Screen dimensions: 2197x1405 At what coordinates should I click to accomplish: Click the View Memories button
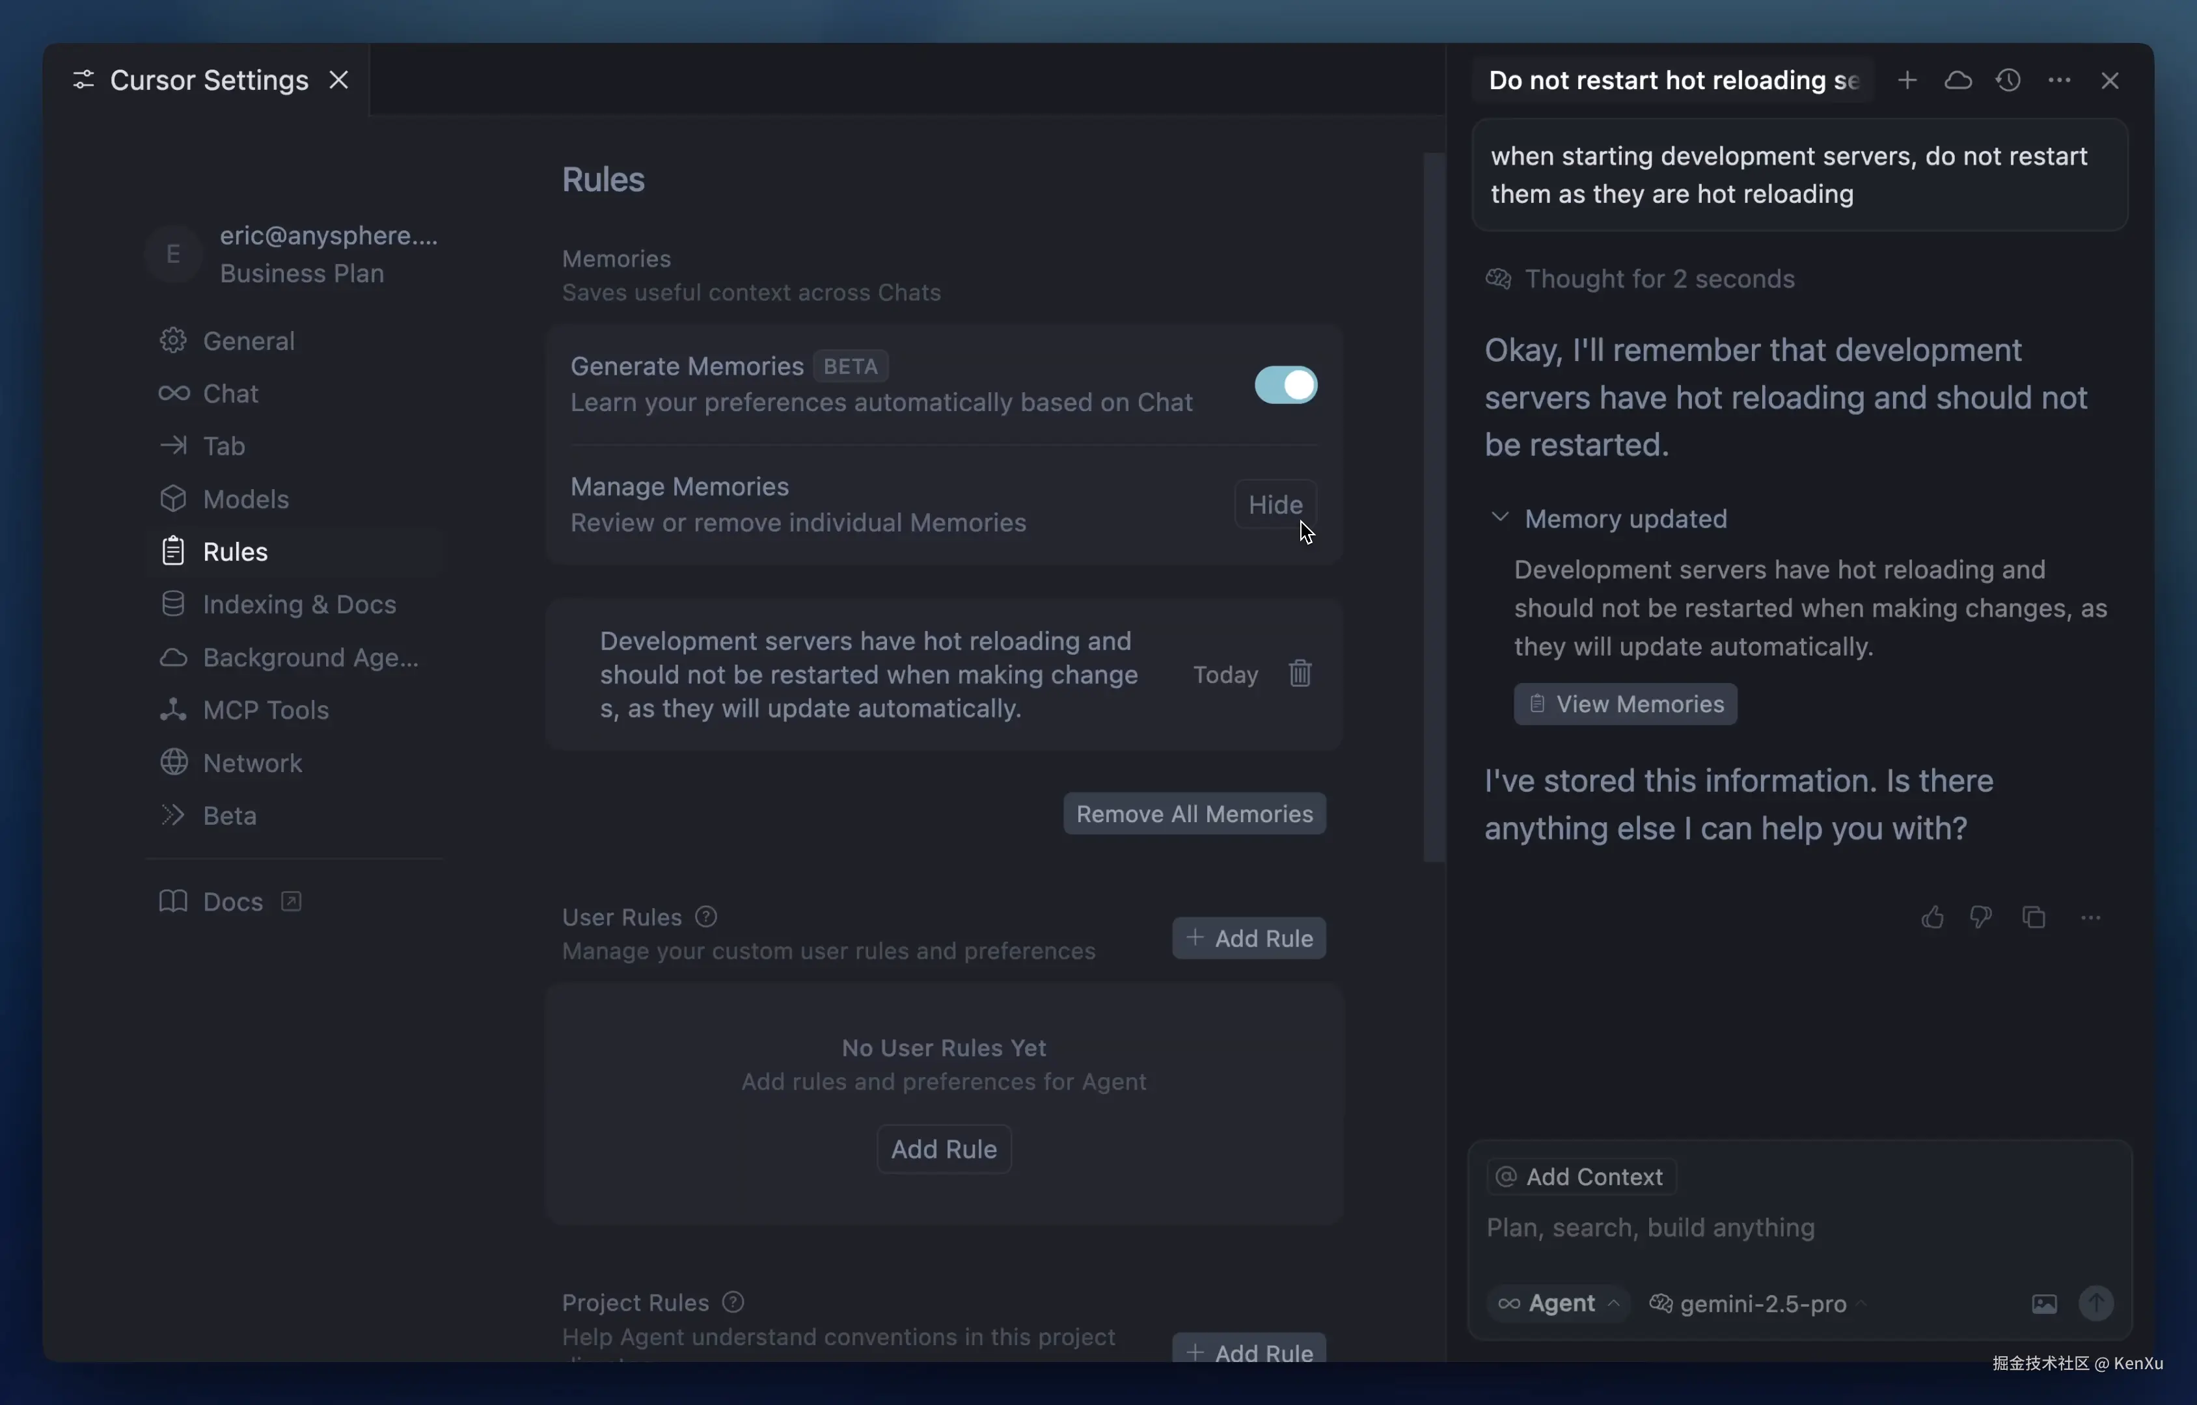click(x=1625, y=703)
